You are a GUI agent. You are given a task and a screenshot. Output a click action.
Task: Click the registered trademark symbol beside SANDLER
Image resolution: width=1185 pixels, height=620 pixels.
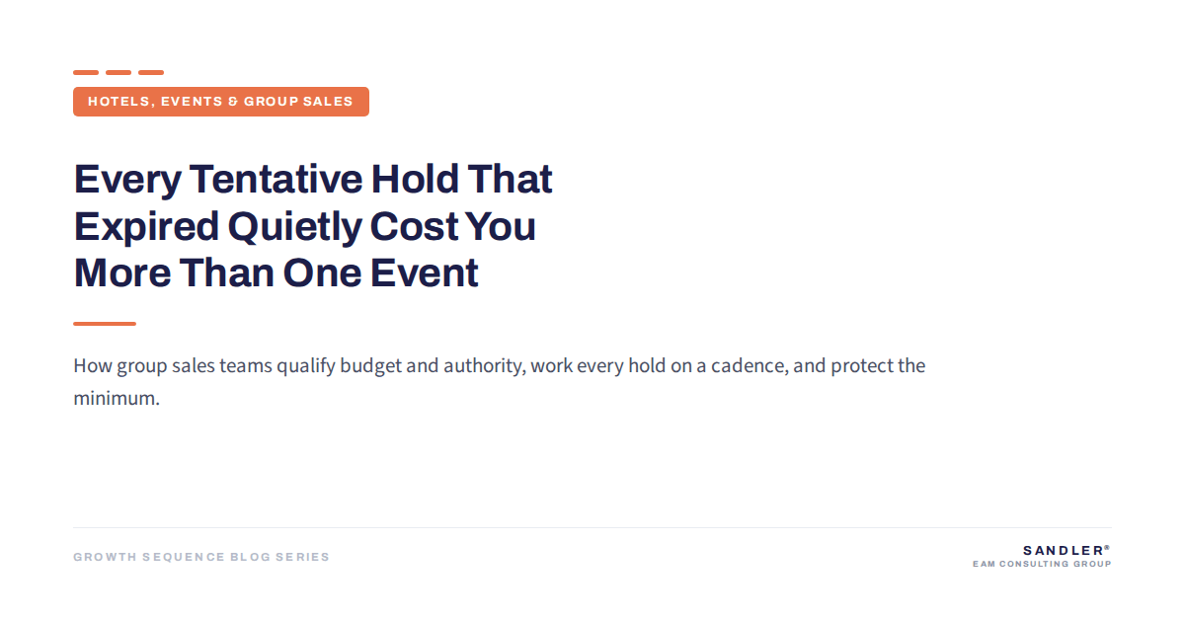(x=1107, y=547)
